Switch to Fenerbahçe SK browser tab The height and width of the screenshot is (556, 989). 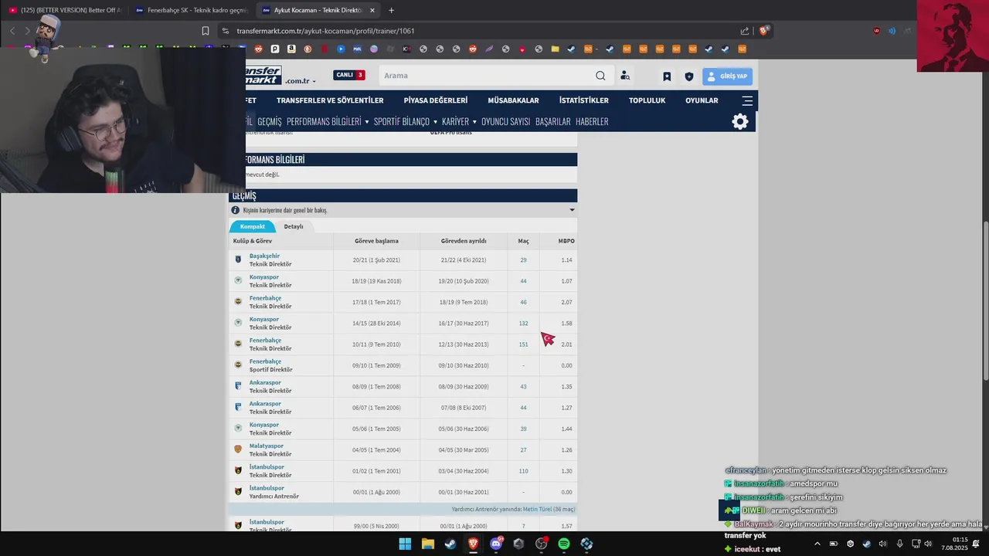tap(191, 10)
